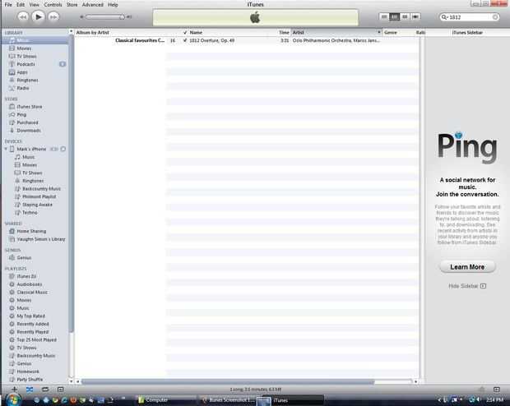Open the View menu

point(35,5)
